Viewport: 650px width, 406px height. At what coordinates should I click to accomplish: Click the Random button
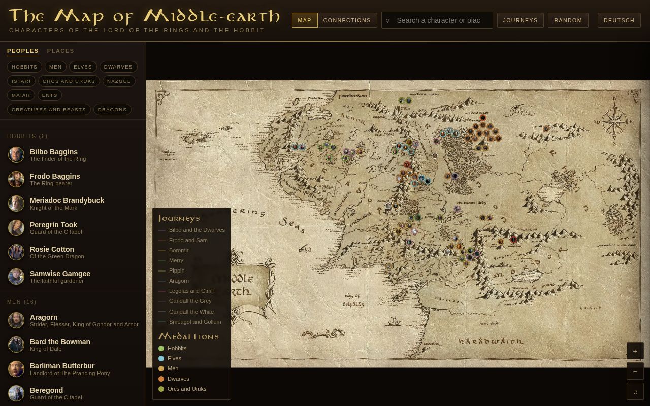(x=568, y=20)
